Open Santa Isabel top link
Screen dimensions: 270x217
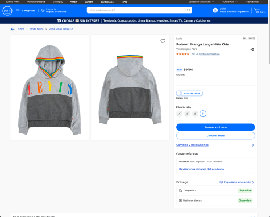[x=107, y=2]
